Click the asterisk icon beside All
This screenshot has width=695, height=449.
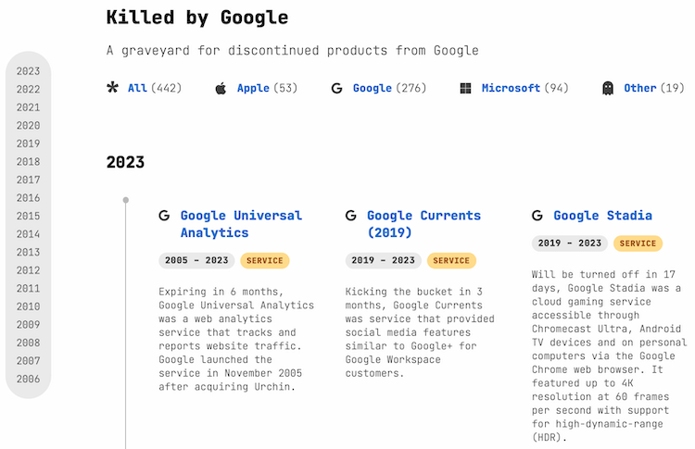click(x=113, y=88)
